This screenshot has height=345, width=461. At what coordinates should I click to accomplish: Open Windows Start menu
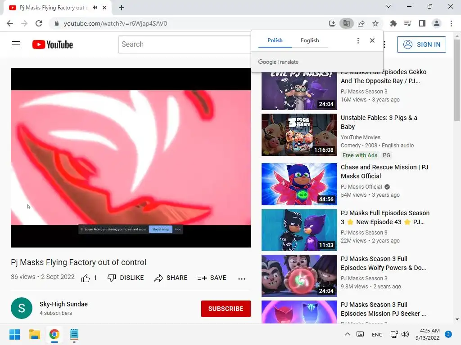click(x=14, y=334)
